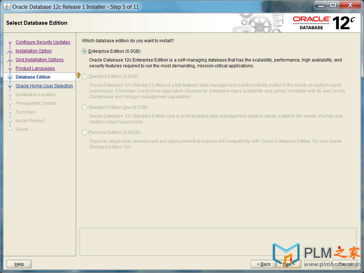Open the Oracle Home User Selection step
Image resolution: width=364 pixels, height=273 pixels.
coord(44,86)
